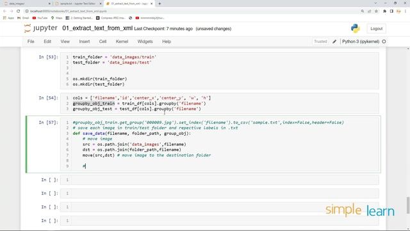Close the 01_extract_text_from_xml tab
Screen dimensions: 410x231
point(151,4)
